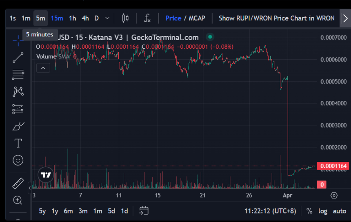Viewport: 351px width, 222px height.
Task: Pick the ruler measure tool
Action: [x=18, y=183]
